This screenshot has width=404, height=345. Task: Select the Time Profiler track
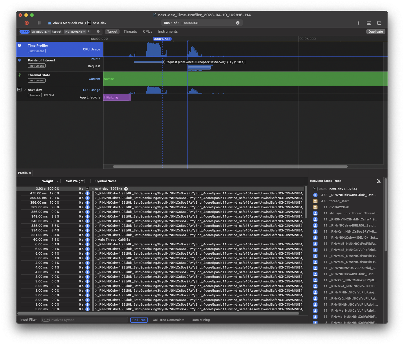[x=60, y=49]
